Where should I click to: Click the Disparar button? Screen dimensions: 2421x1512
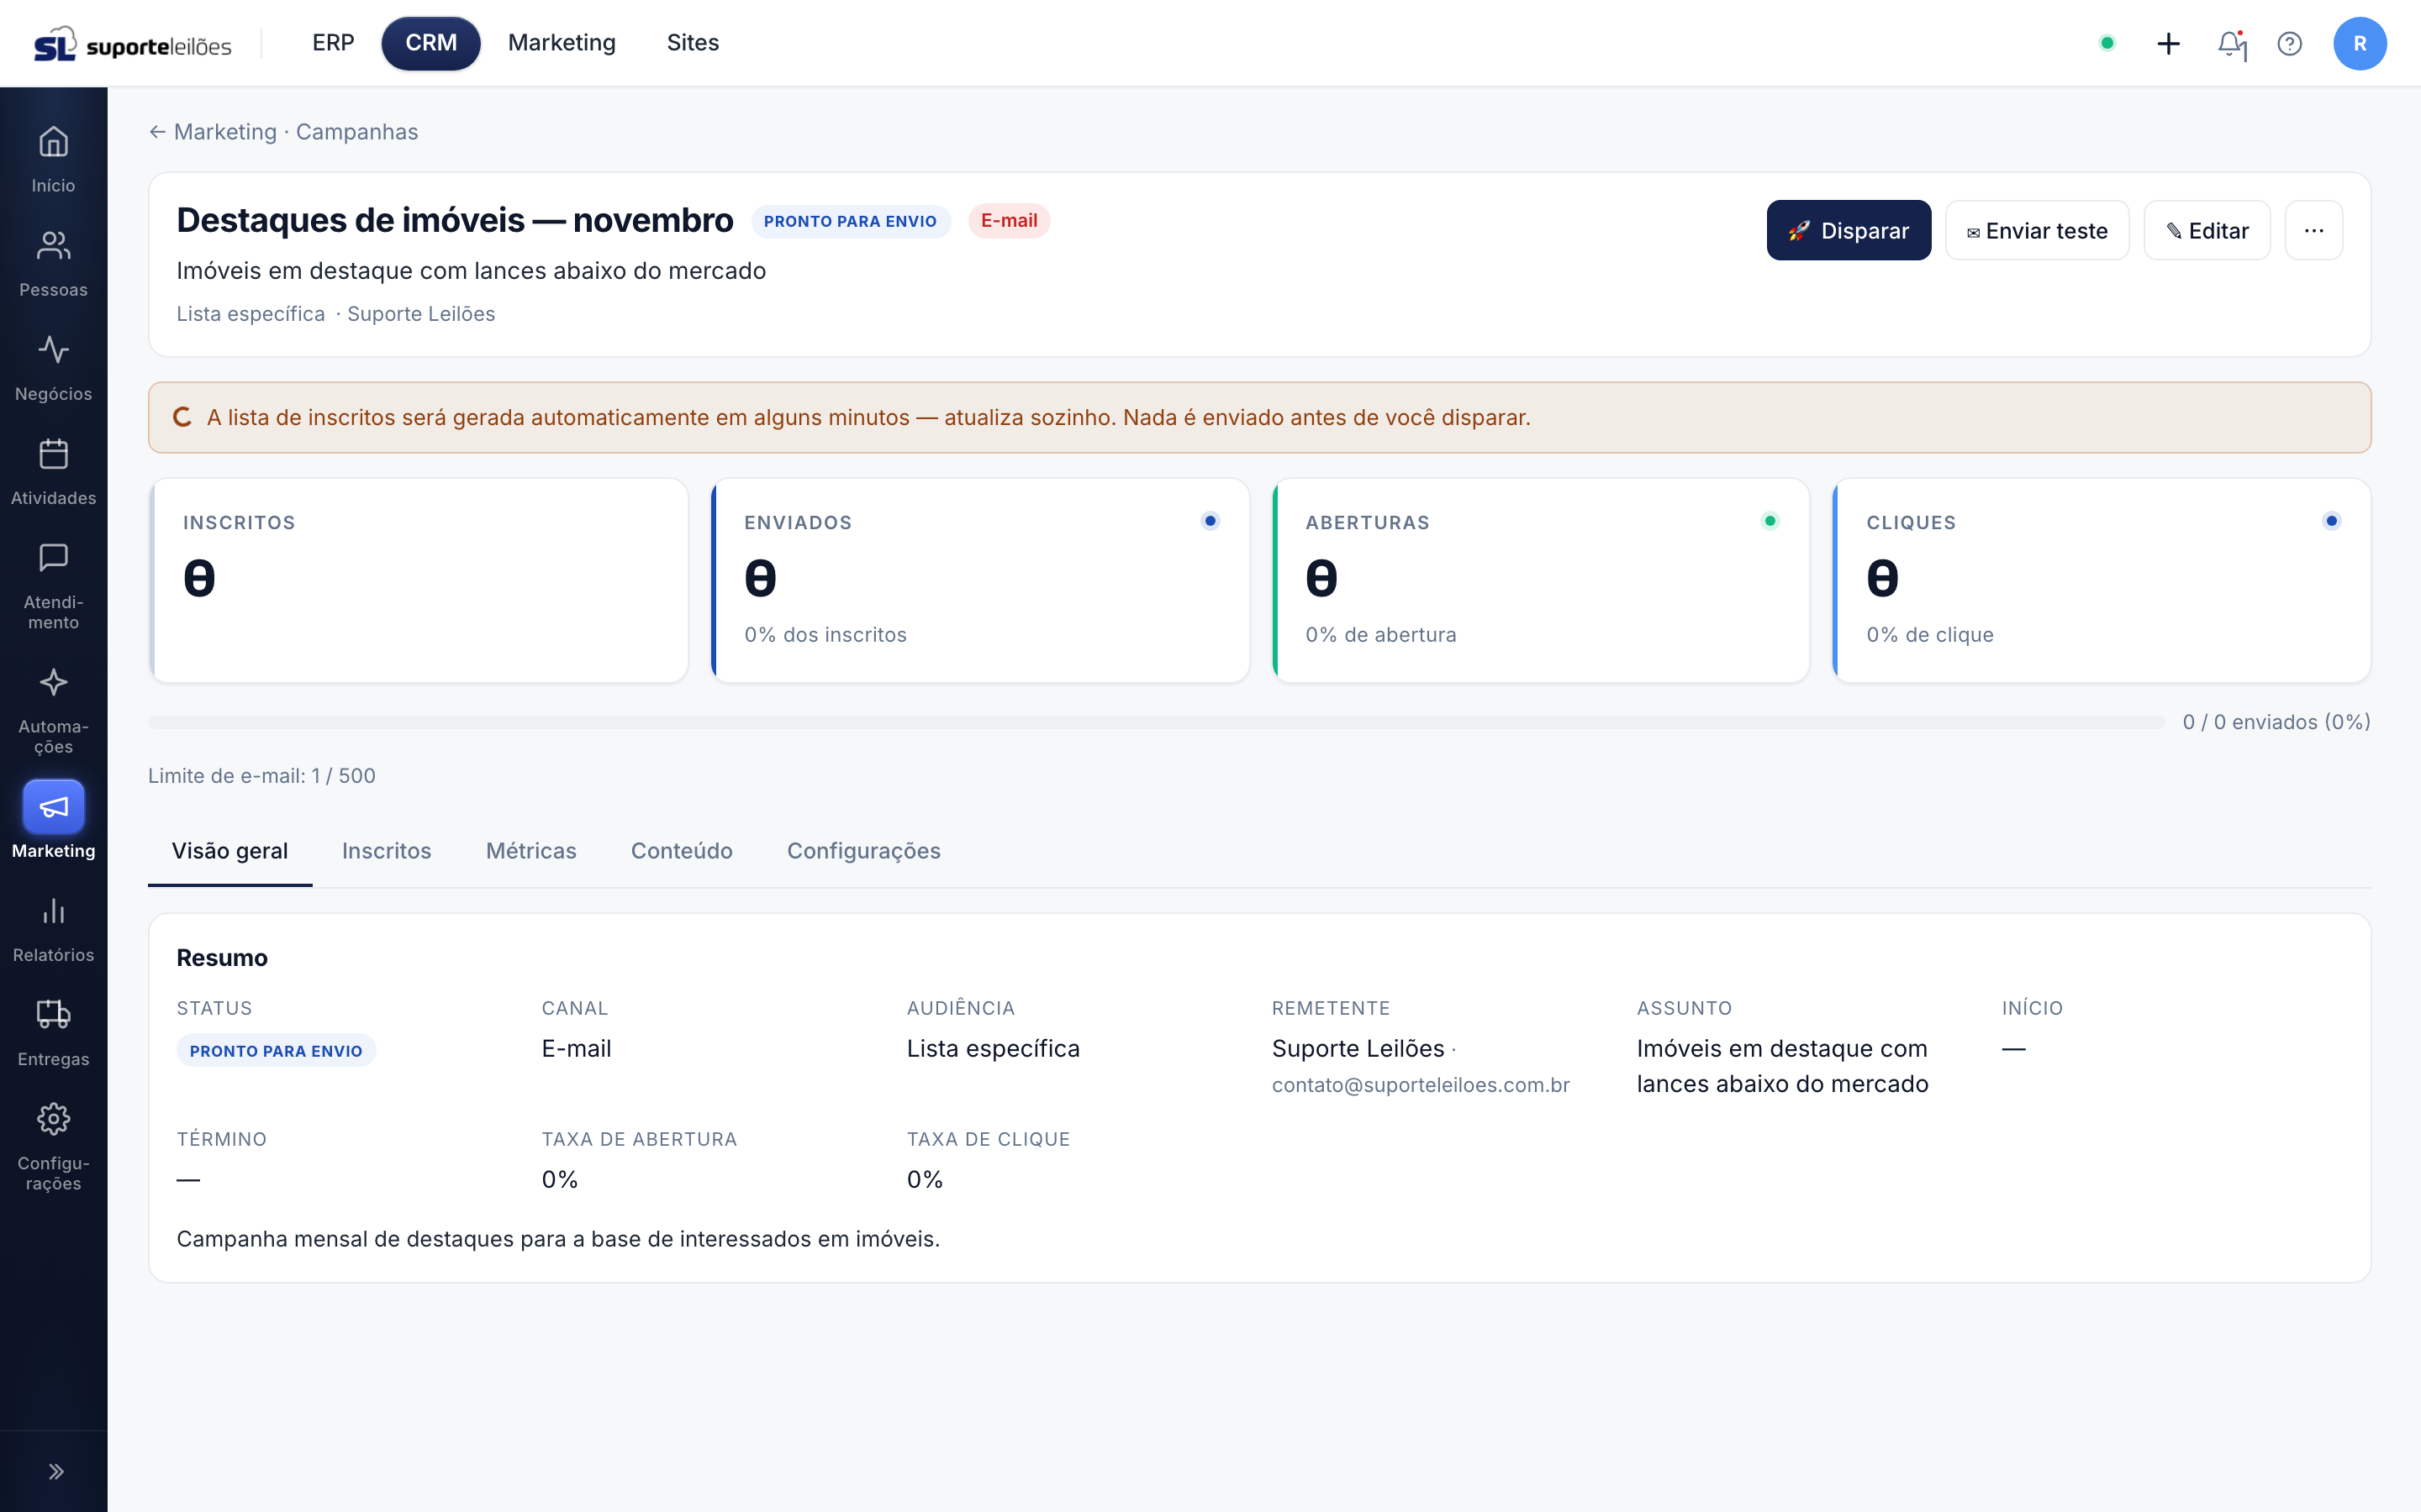click(x=1848, y=230)
